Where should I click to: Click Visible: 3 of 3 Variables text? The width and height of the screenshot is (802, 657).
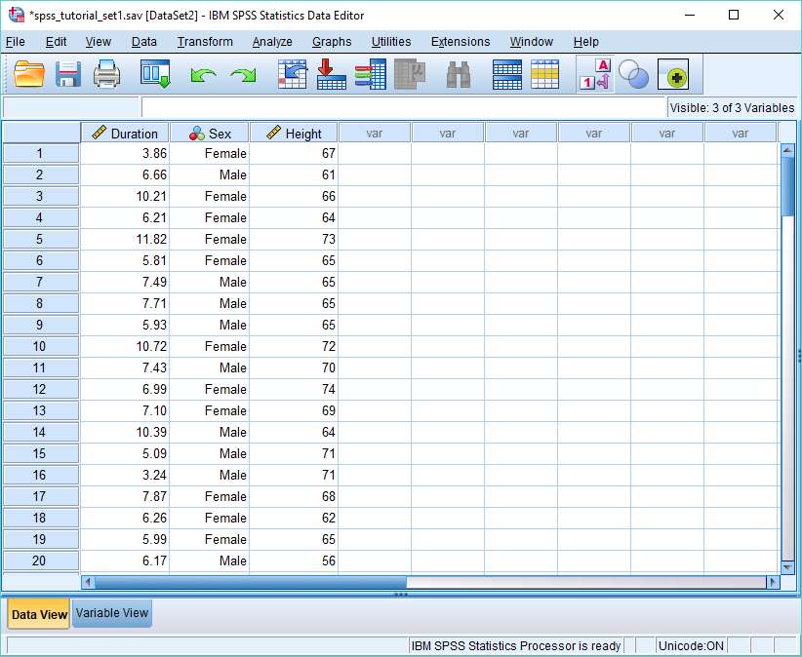(x=732, y=108)
